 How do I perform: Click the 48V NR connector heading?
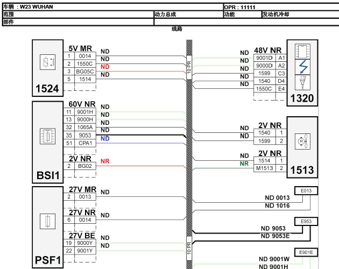point(267,51)
